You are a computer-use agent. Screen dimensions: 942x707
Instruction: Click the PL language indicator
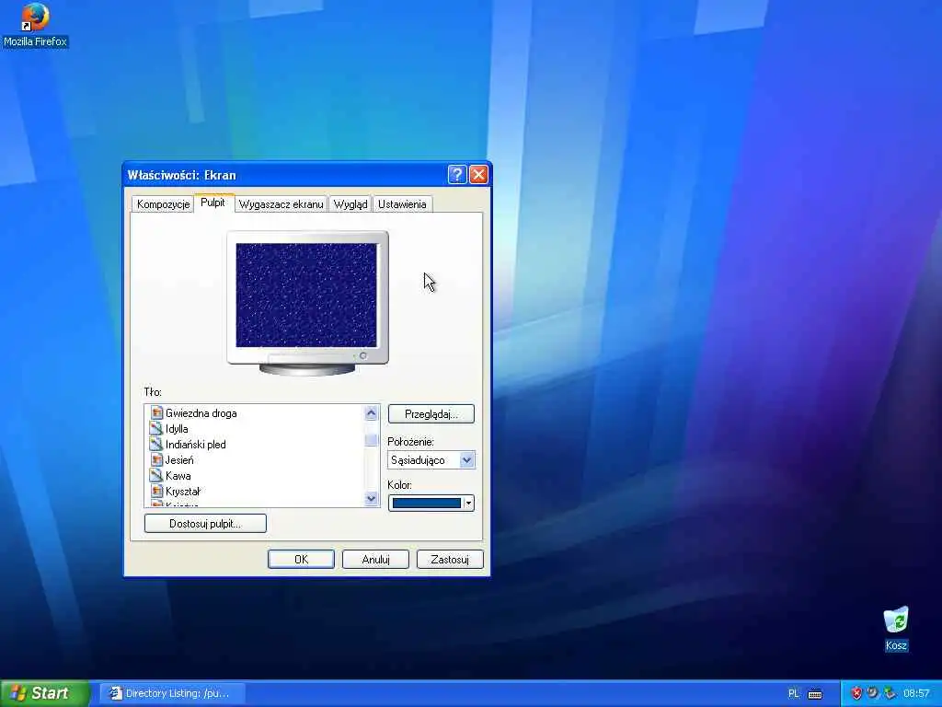point(794,694)
